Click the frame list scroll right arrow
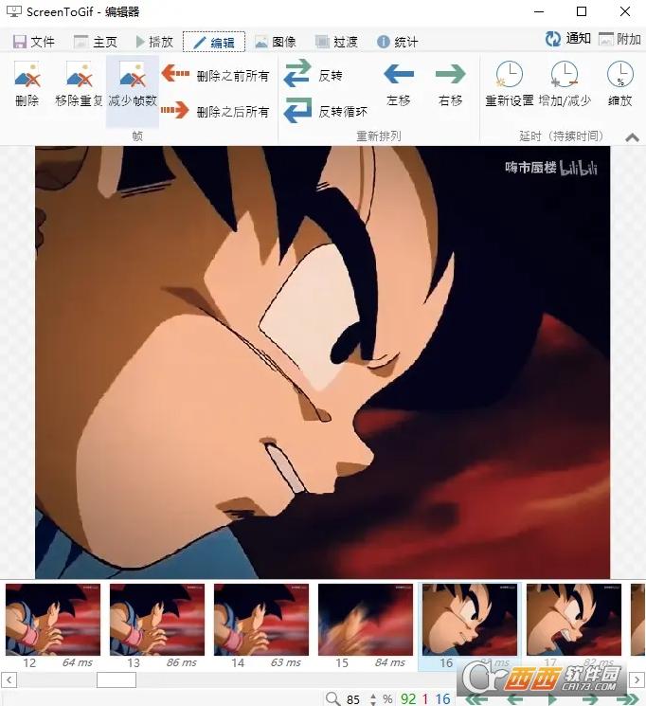Viewport: 646px width, 706px height. (x=637, y=679)
